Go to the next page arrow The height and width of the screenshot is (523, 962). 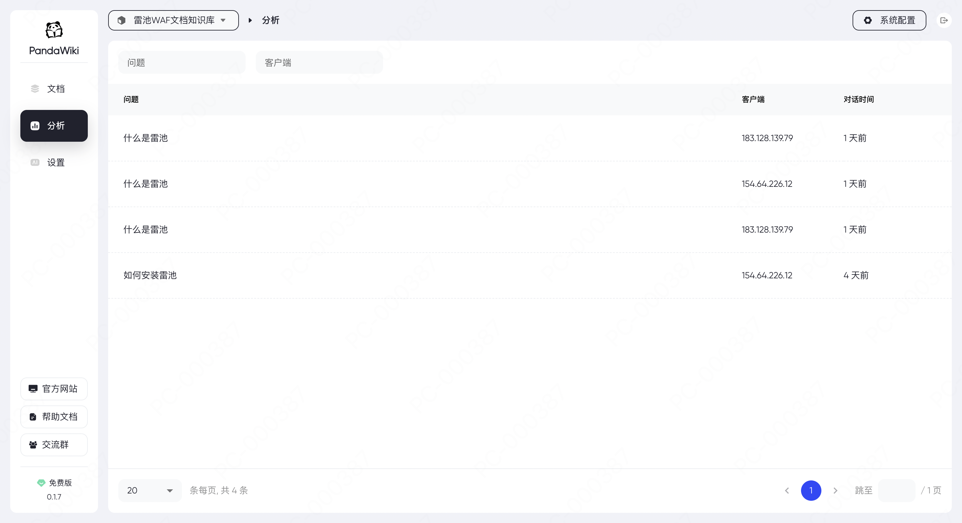point(835,490)
